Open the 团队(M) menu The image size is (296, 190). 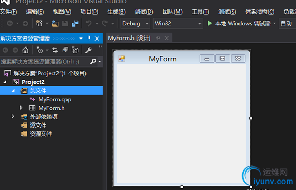pos(173,12)
